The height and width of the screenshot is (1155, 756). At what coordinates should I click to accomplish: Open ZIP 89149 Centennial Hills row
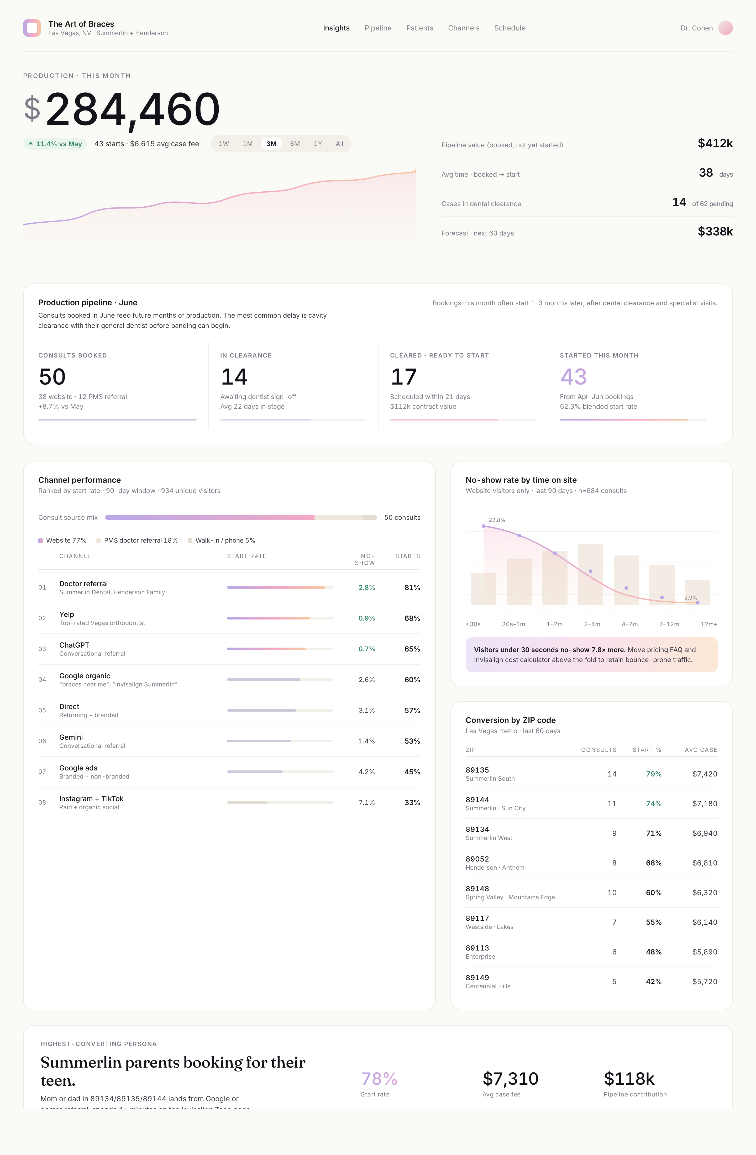click(591, 981)
